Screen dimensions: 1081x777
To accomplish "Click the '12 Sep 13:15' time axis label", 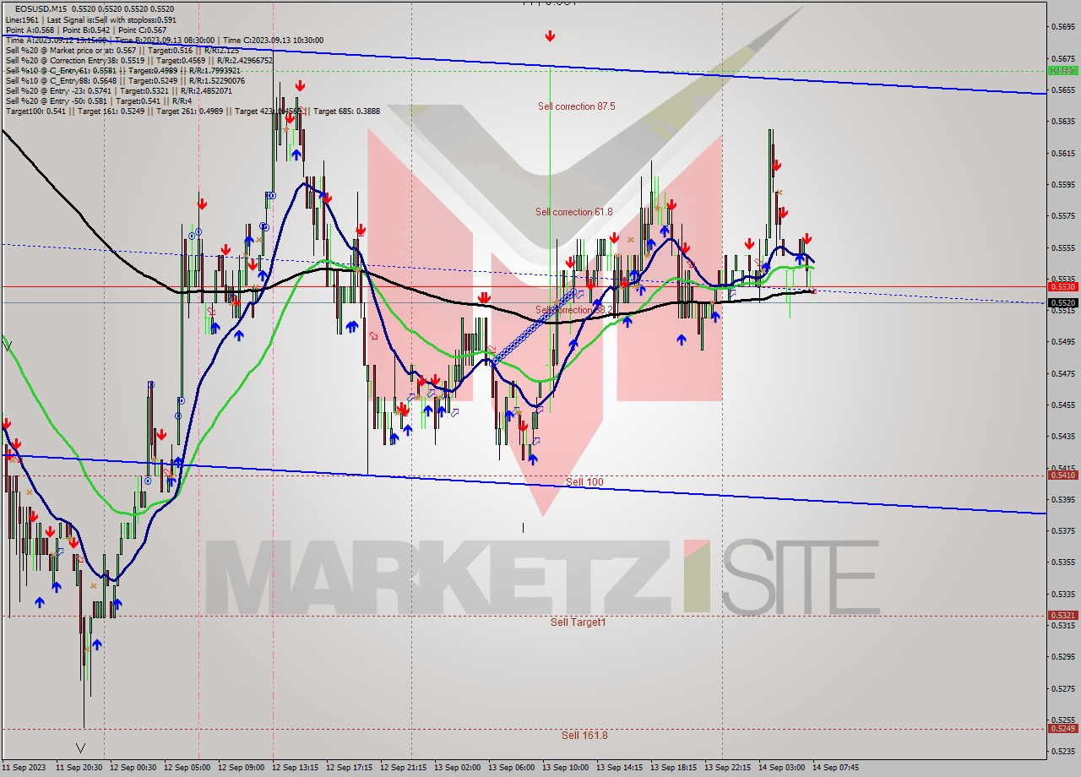I will (296, 768).
